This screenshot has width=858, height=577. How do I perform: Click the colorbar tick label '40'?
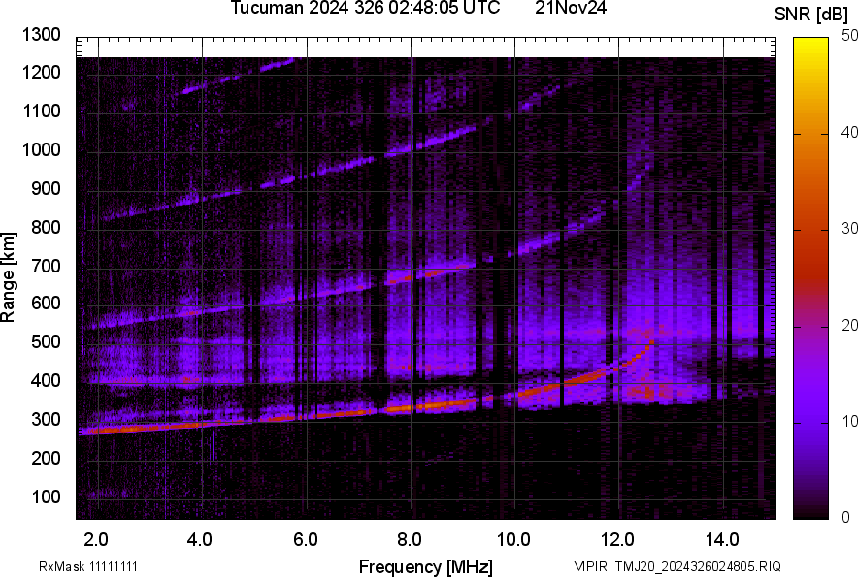[x=850, y=132]
